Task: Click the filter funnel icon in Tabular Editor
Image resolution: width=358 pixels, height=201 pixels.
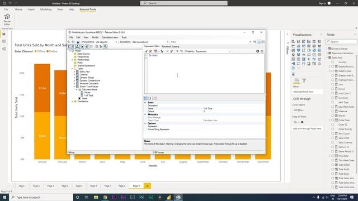Action: tap(251, 42)
